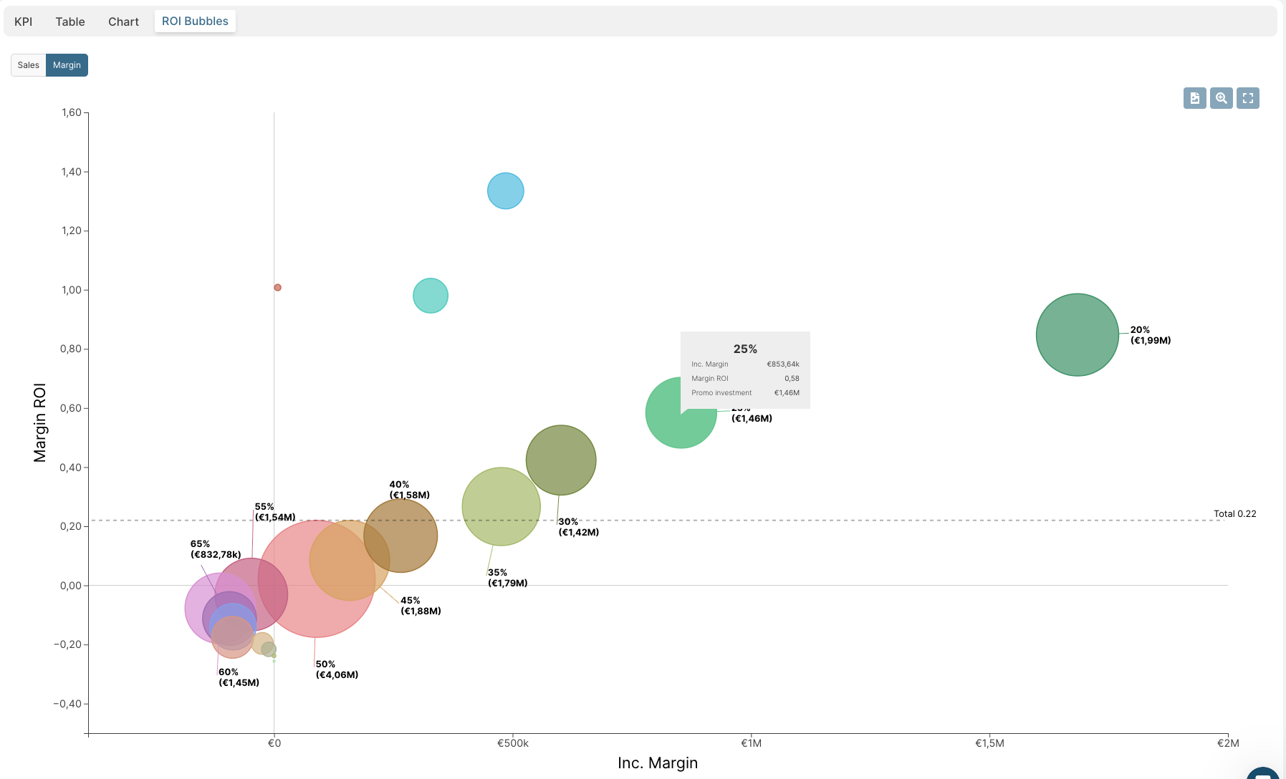Select the ROI Bubbles tab
The width and height of the screenshot is (1286, 779).
[x=194, y=21]
